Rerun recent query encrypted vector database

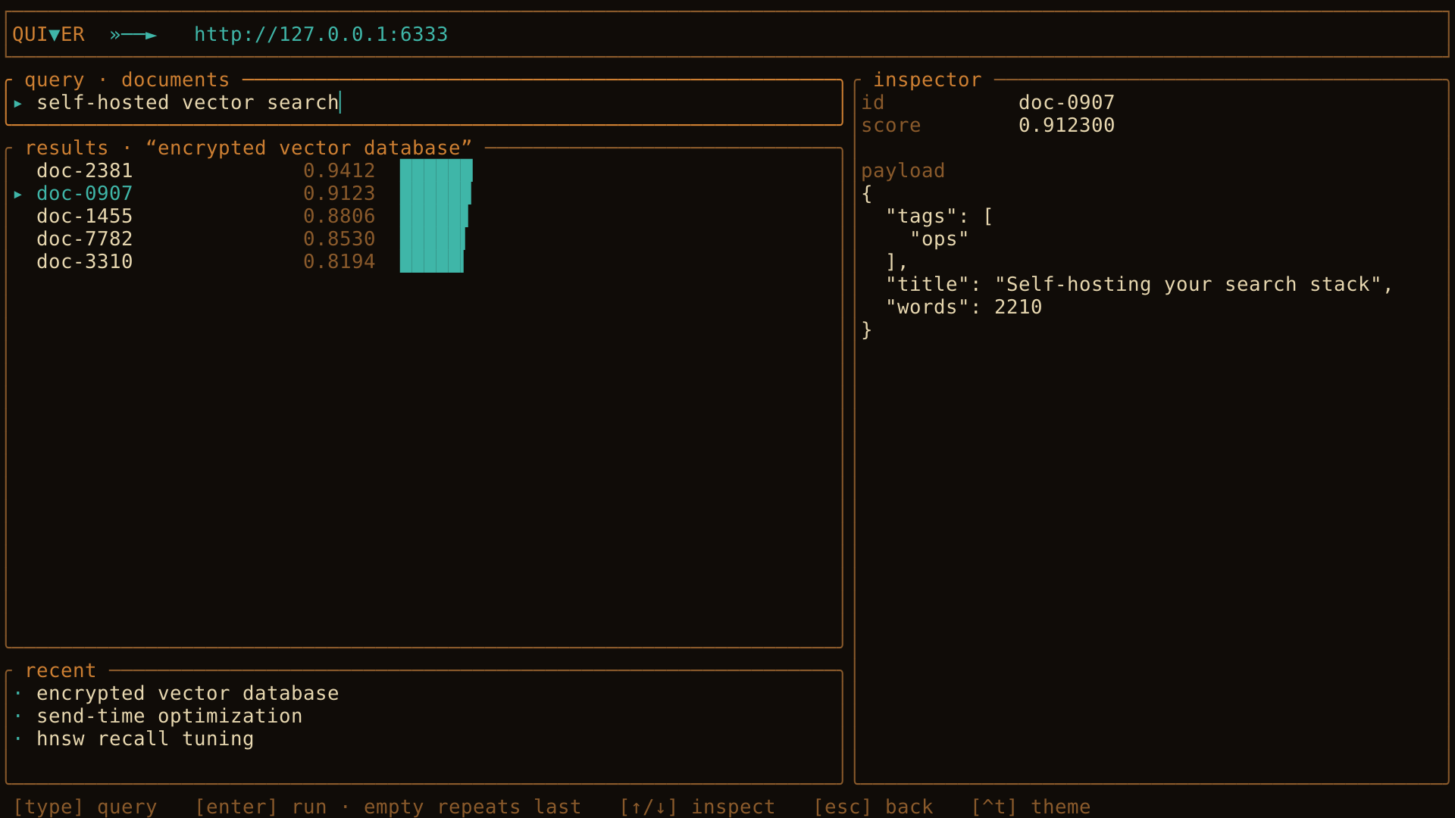coord(188,693)
